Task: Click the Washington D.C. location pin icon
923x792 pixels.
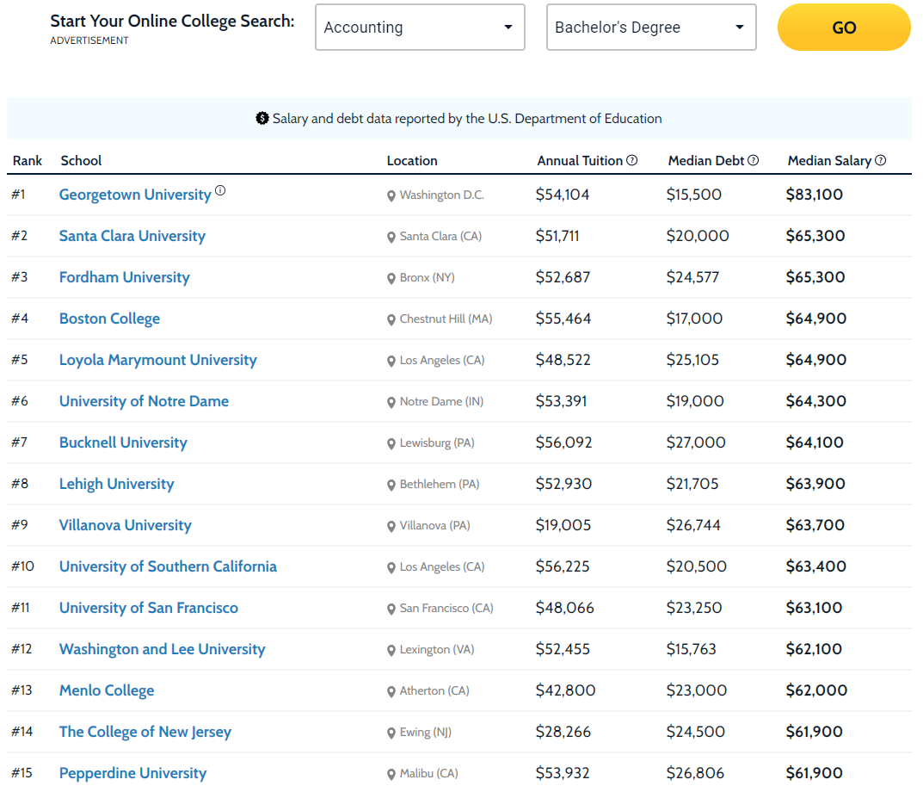Action: [x=391, y=195]
